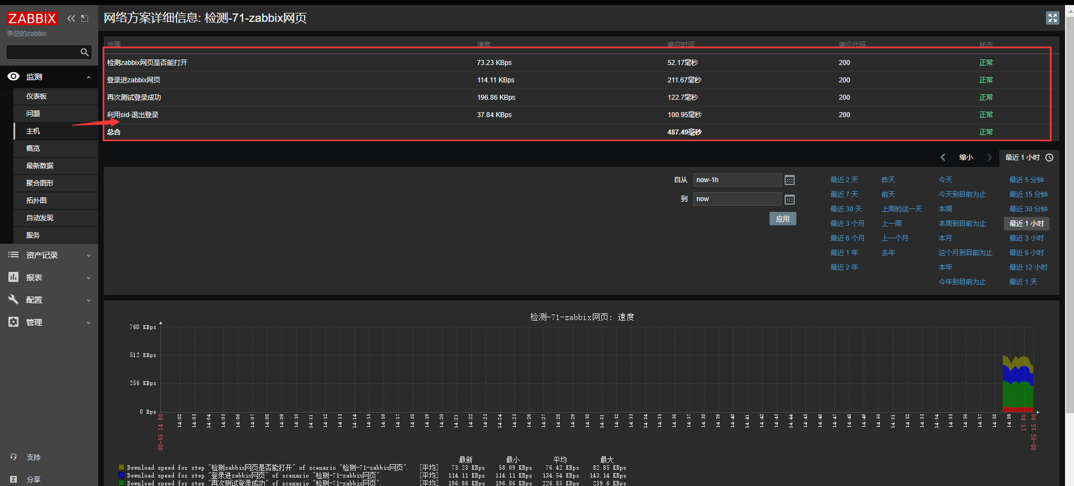Select 上周的这一天 time range
1074x486 pixels.
coord(901,209)
